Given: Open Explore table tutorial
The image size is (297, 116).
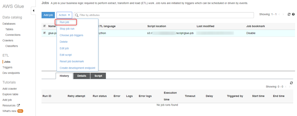Looking at the screenshot, I should [x=10, y=94].
